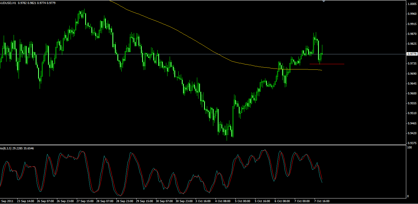This screenshot has height=204, width=418.
Task: Click the 0.9375 price scale label
Action: (412, 143)
